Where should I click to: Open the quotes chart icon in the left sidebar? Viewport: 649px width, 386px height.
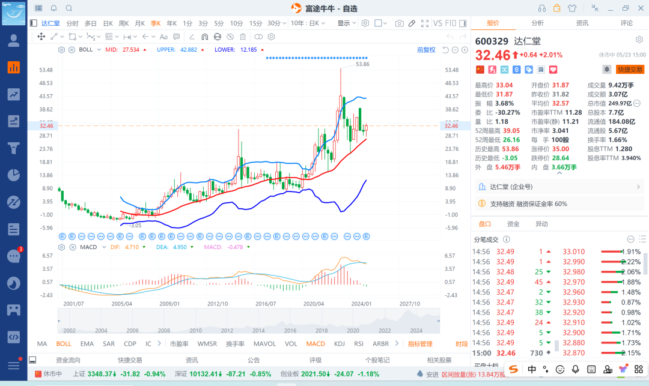[14, 67]
